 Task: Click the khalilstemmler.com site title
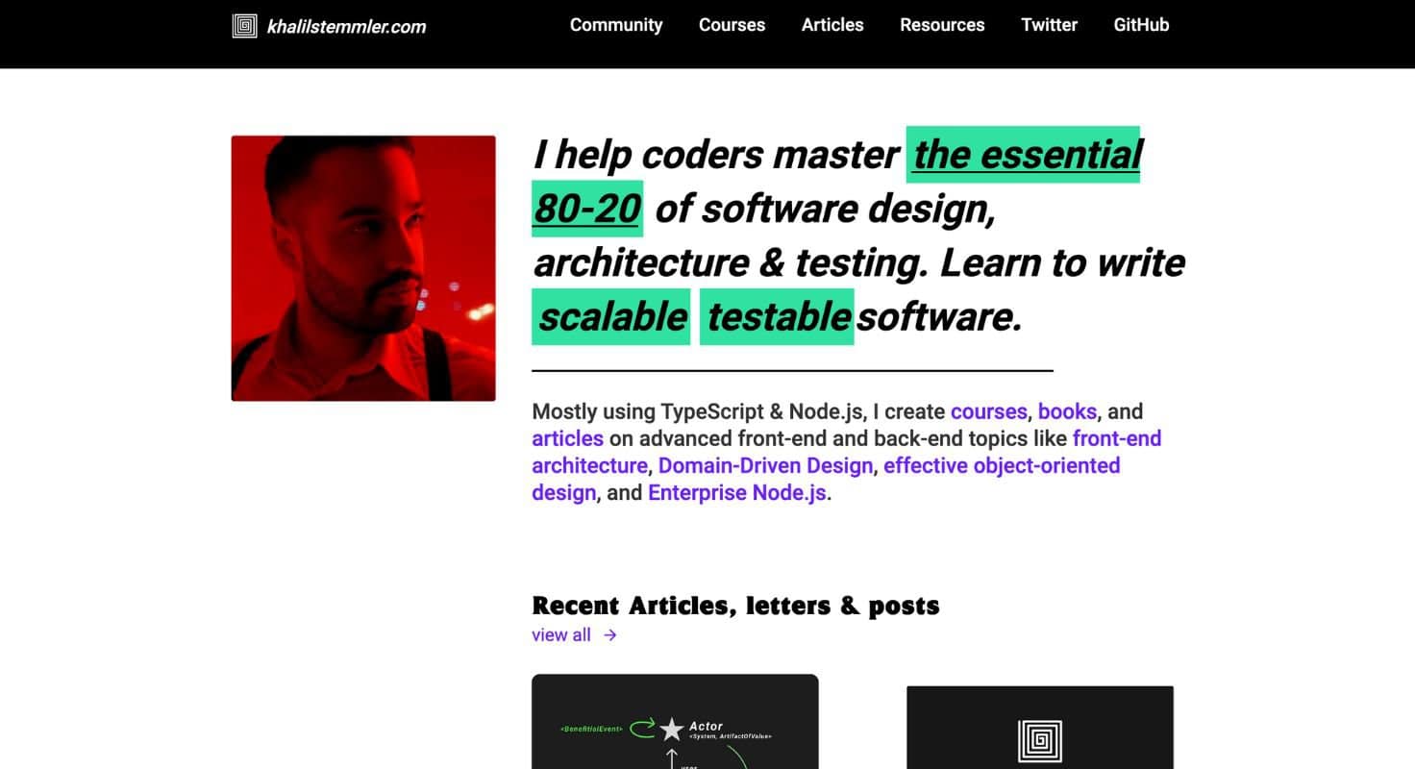(x=346, y=27)
